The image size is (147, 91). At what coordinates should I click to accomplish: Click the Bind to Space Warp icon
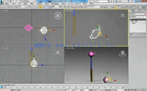click(16, 7)
